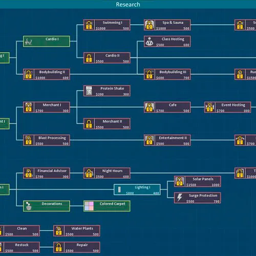
Task: Click the Class Hosting instructor icon
Action: click(150, 41)
